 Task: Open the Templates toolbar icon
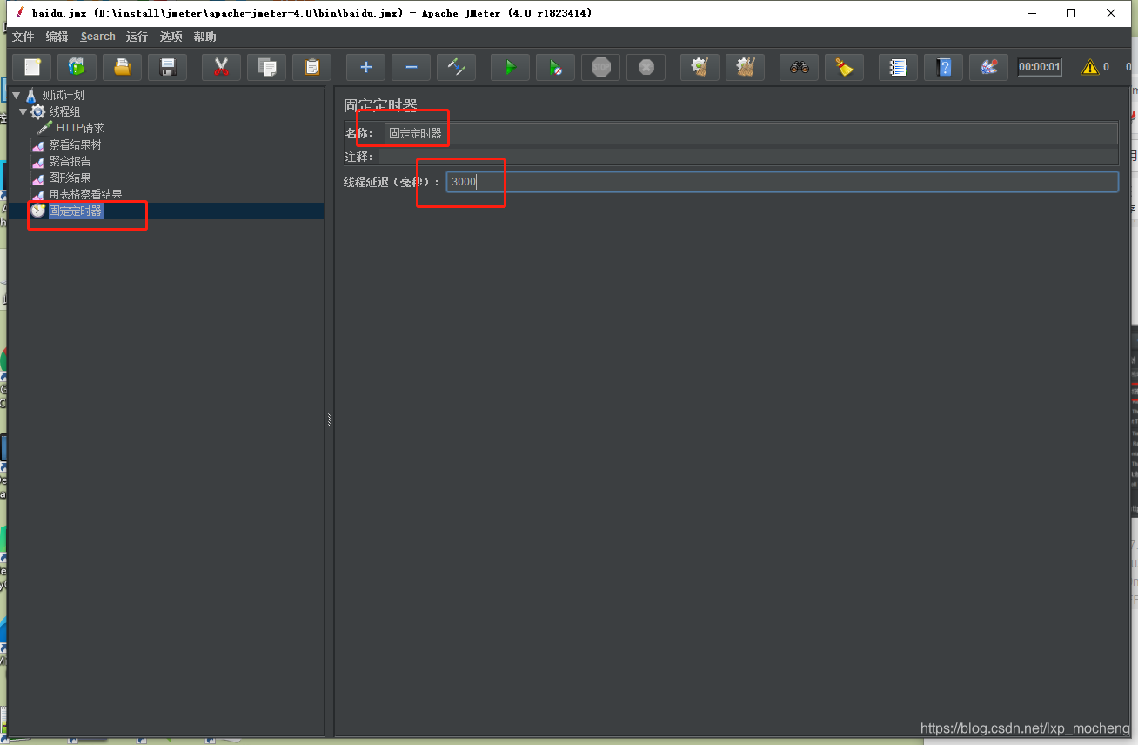click(77, 67)
